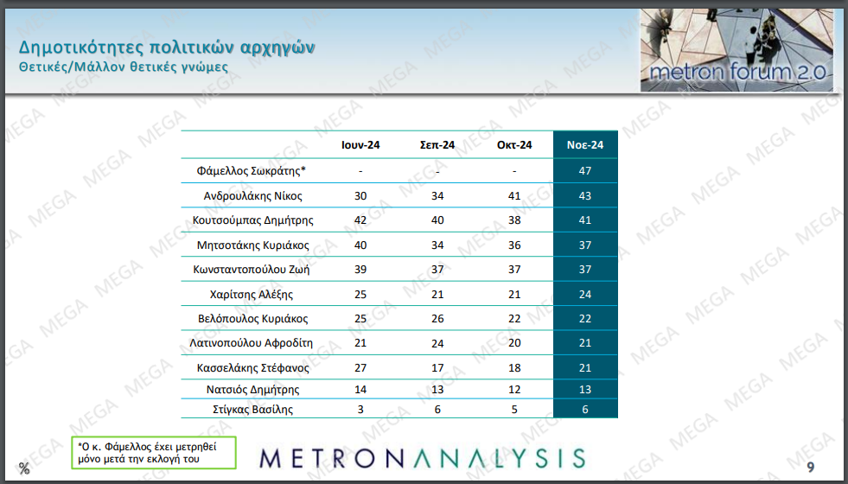Click the Χαρίτσης Αλέξης name cell
The width and height of the screenshot is (848, 484).
pyautogui.click(x=252, y=294)
